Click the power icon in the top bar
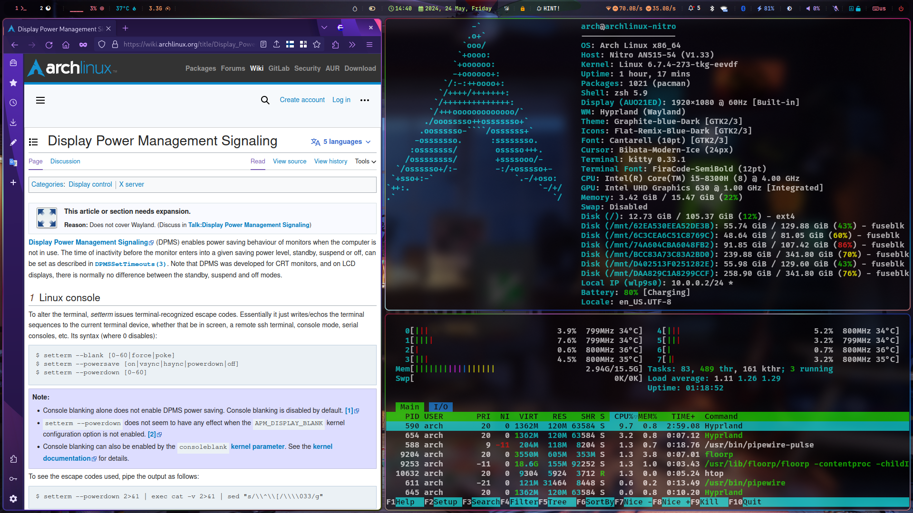 click(901, 9)
